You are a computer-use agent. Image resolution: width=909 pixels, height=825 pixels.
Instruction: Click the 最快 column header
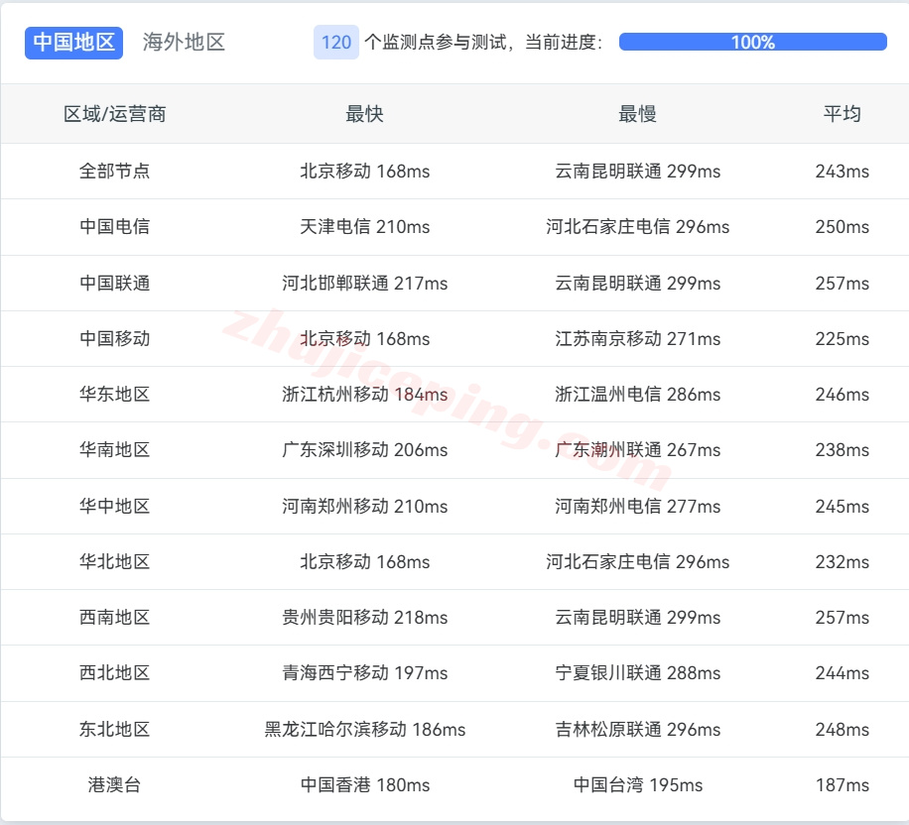pos(364,114)
